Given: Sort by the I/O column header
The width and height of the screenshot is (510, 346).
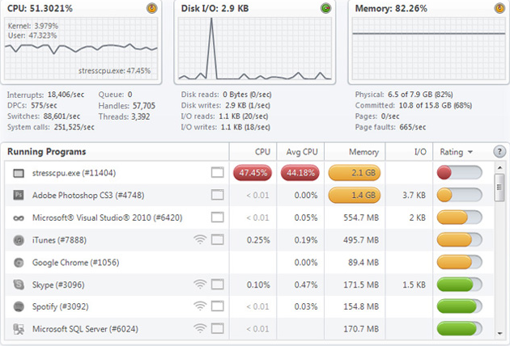Looking at the screenshot, I should [409, 152].
